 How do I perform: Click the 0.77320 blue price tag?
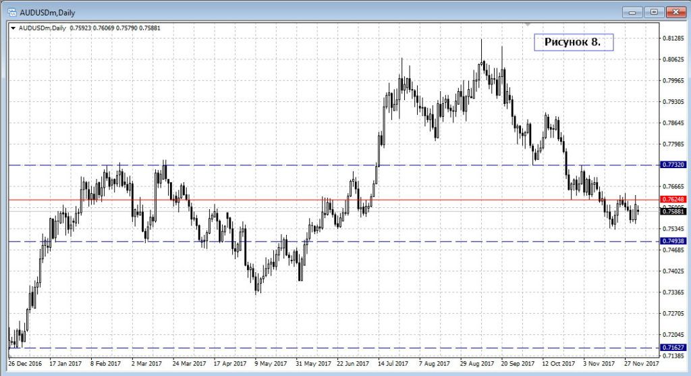pos(673,165)
